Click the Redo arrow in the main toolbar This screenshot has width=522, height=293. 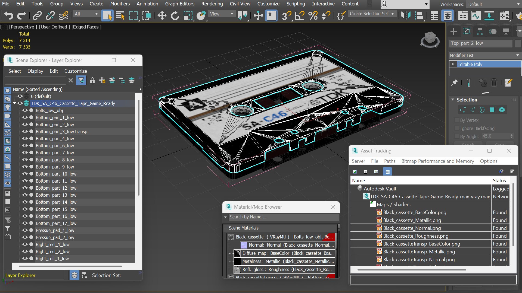coord(21,16)
